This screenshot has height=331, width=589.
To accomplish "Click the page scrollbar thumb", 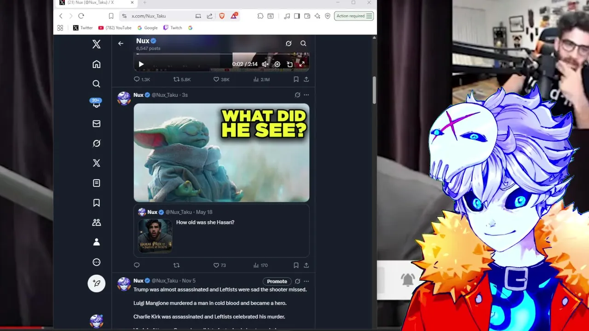I will pyautogui.click(x=374, y=91).
